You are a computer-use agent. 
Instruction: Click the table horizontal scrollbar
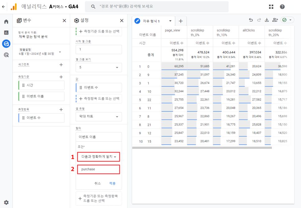(202, 148)
